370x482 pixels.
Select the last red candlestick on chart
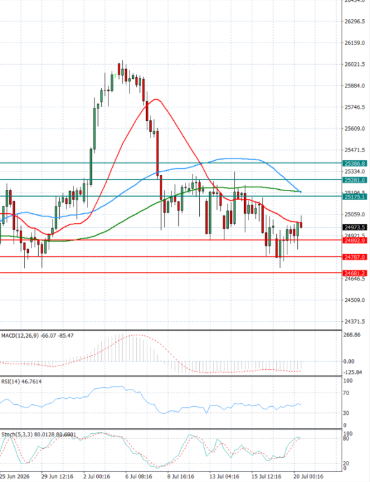click(301, 224)
